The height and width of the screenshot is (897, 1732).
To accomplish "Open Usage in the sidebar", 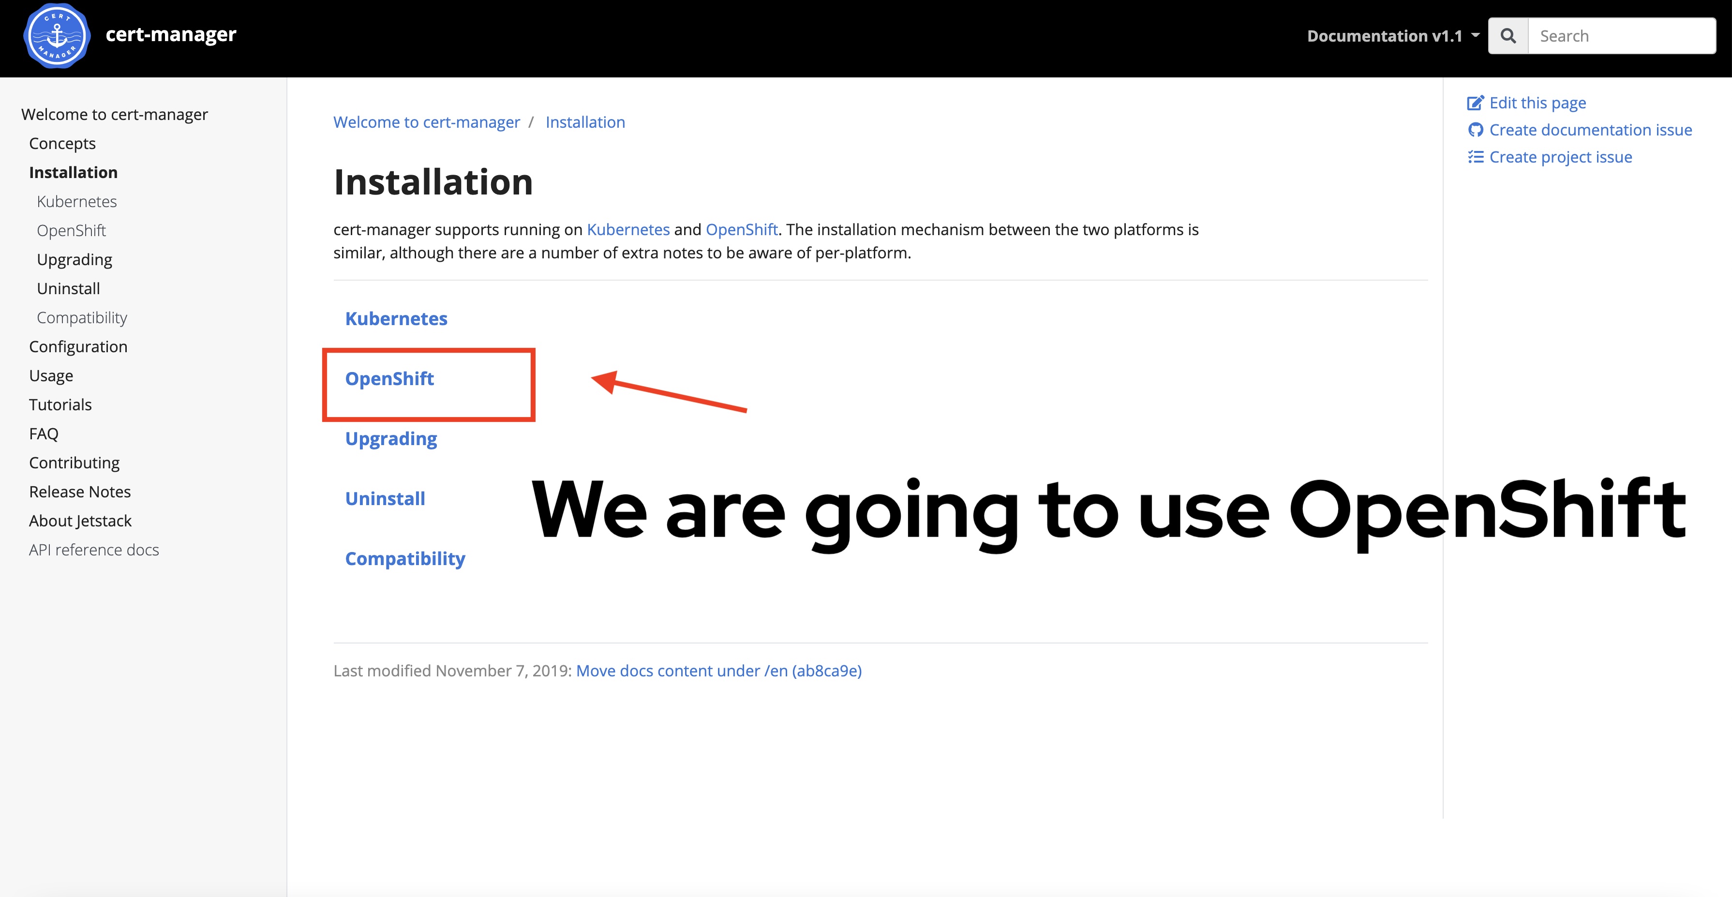I will coord(51,375).
